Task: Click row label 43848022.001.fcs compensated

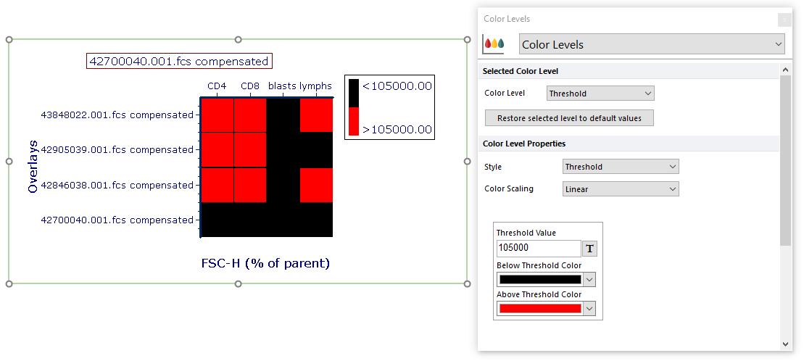Action: (x=117, y=115)
